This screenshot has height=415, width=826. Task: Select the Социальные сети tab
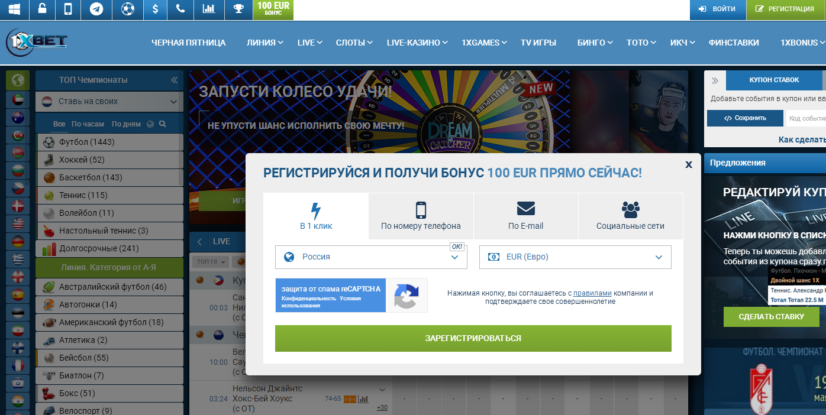pos(630,216)
